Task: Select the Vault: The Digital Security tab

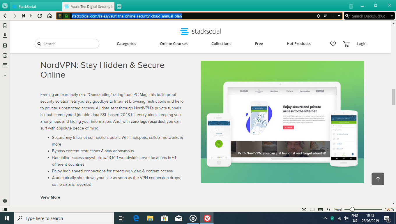Action: click(89, 6)
